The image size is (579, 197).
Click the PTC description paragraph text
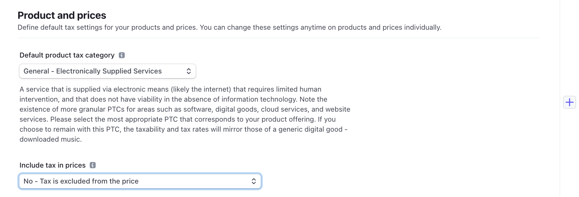pos(184,114)
